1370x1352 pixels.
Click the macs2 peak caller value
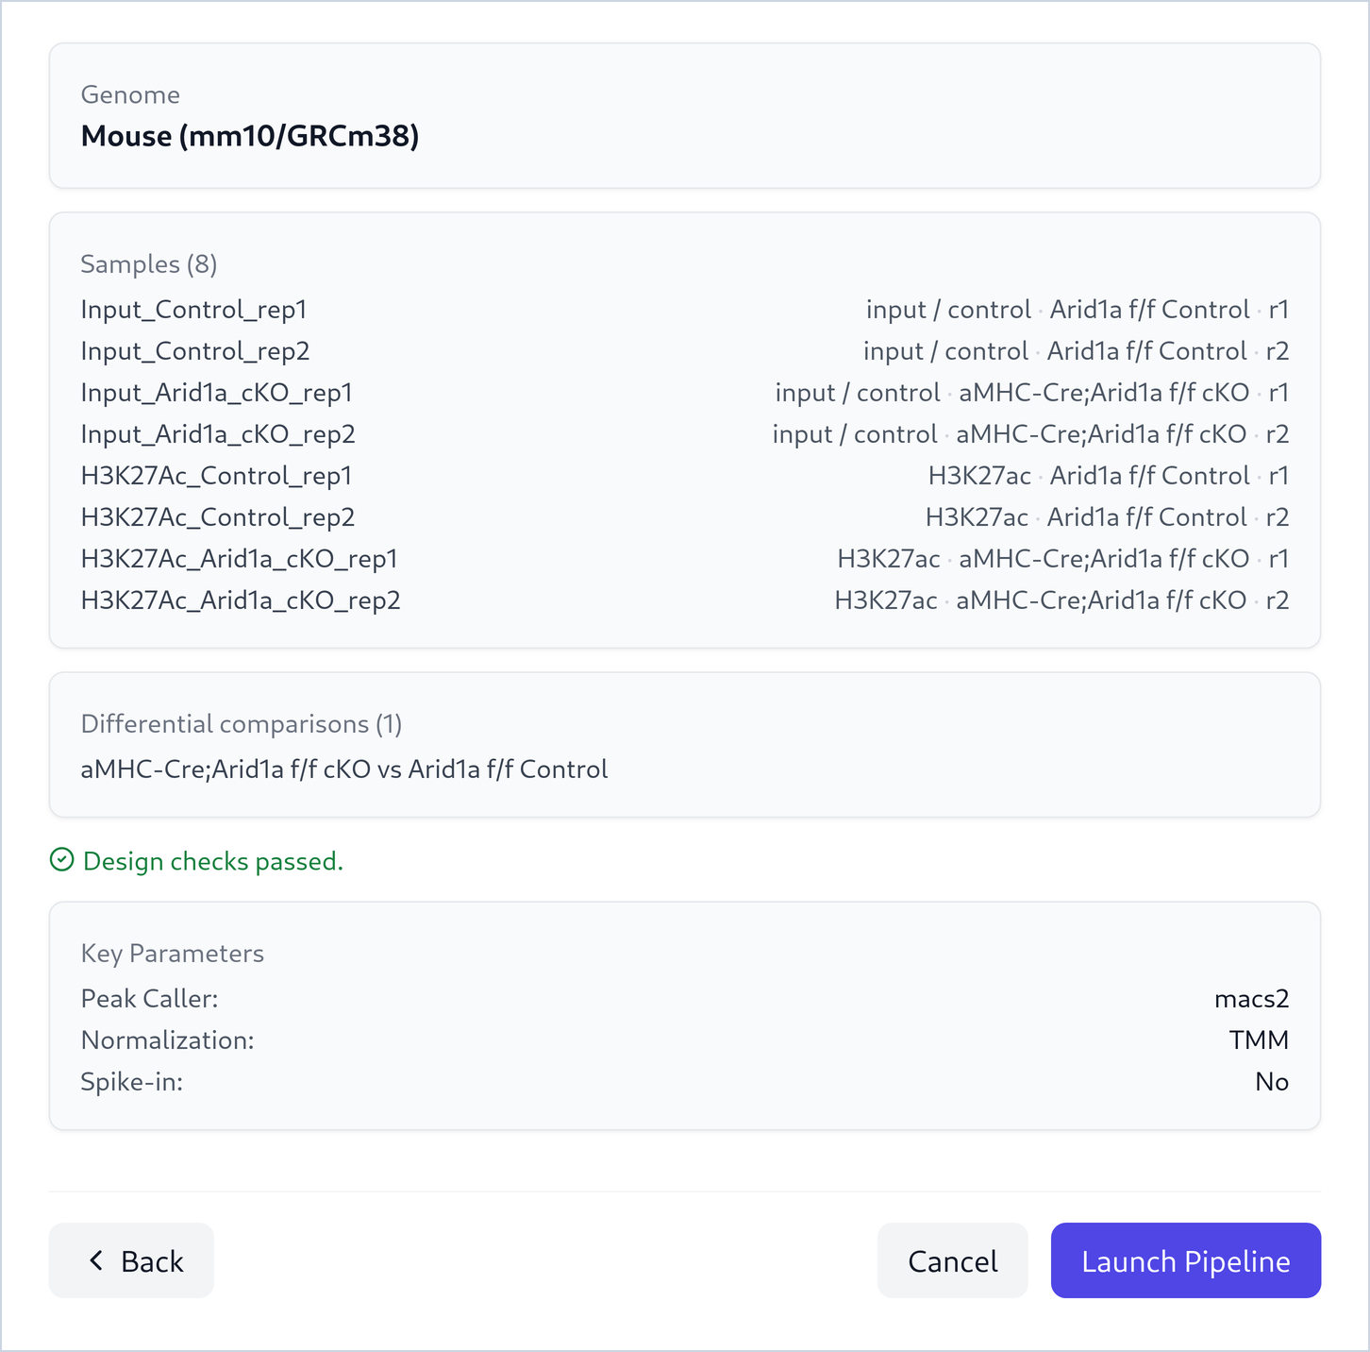coord(1251,999)
